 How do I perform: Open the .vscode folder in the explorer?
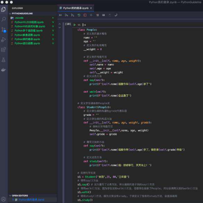point(19,18)
